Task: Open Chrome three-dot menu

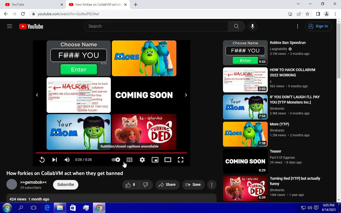Action: [335, 14]
